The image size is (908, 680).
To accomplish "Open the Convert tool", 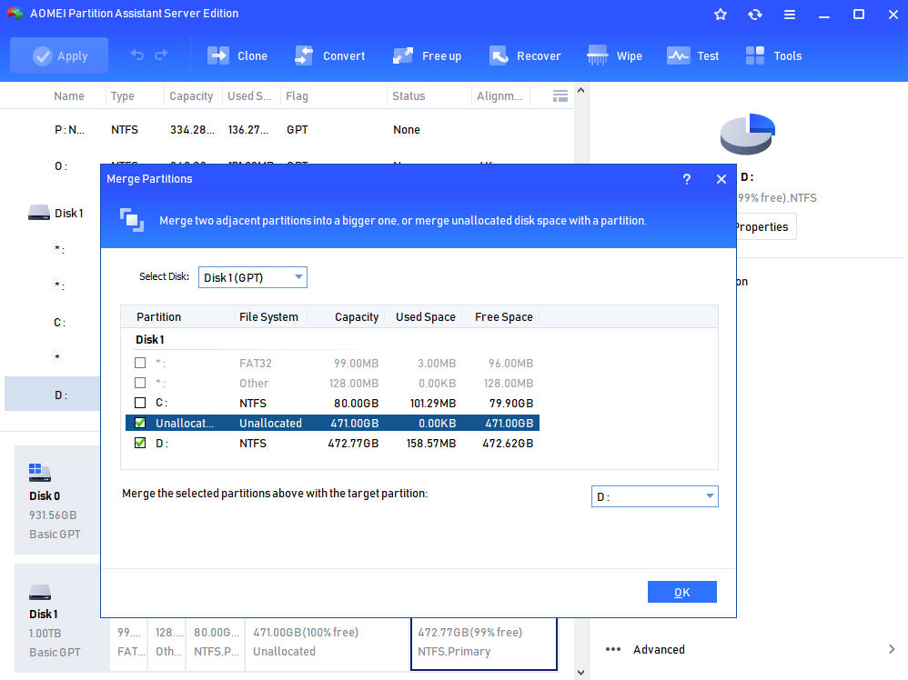I will click(329, 55).
